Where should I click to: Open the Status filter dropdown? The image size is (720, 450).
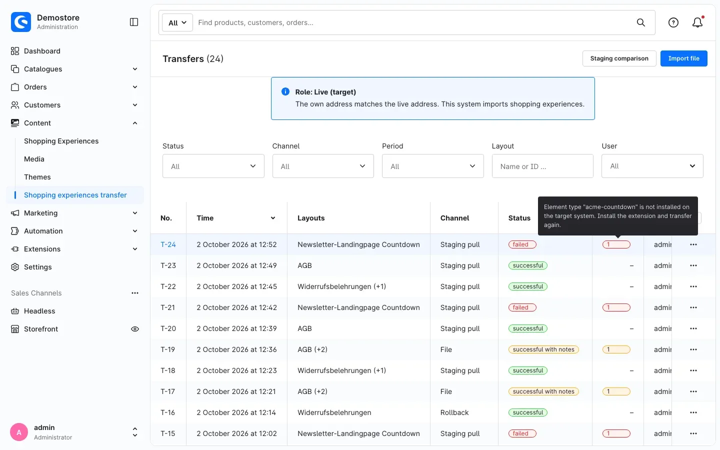tap(213, 166)
